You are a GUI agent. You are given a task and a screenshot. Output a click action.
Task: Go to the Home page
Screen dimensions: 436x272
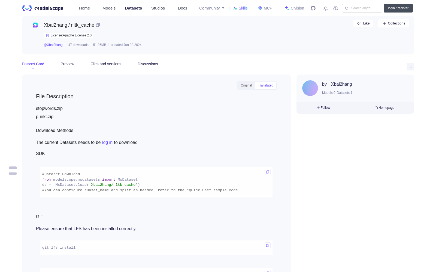tap(84, 8)
